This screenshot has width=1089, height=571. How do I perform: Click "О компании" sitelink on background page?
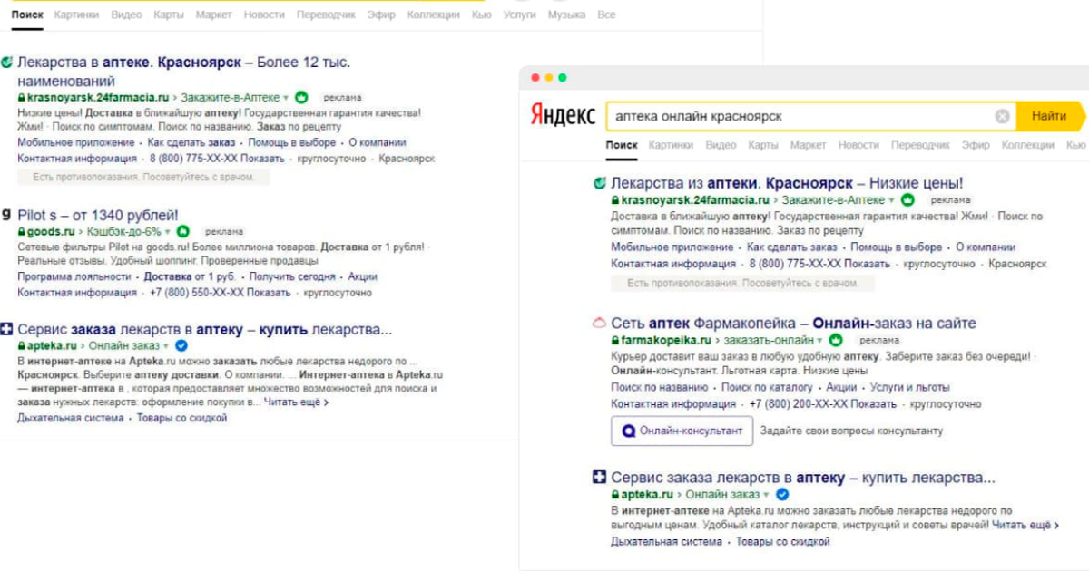[378, 142]
